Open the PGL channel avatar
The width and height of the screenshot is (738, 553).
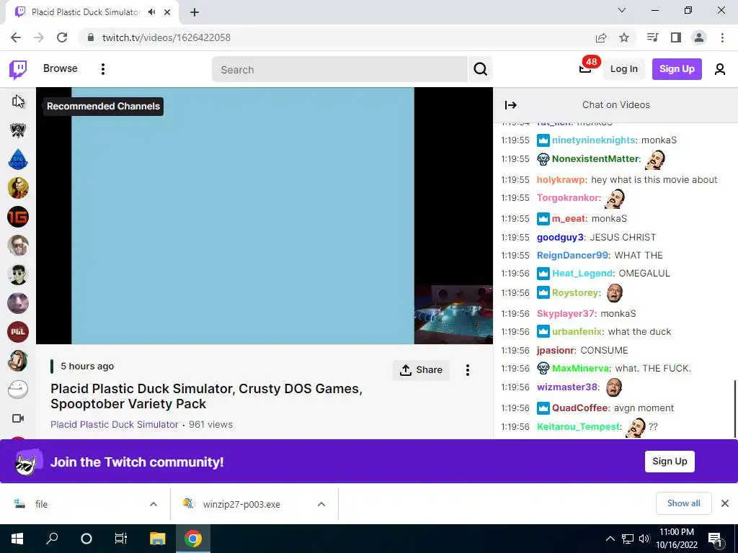coord(18,332)
